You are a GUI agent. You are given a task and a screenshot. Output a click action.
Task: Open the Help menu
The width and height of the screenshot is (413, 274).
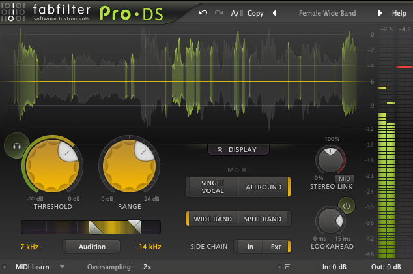click(x=399, y=13)
